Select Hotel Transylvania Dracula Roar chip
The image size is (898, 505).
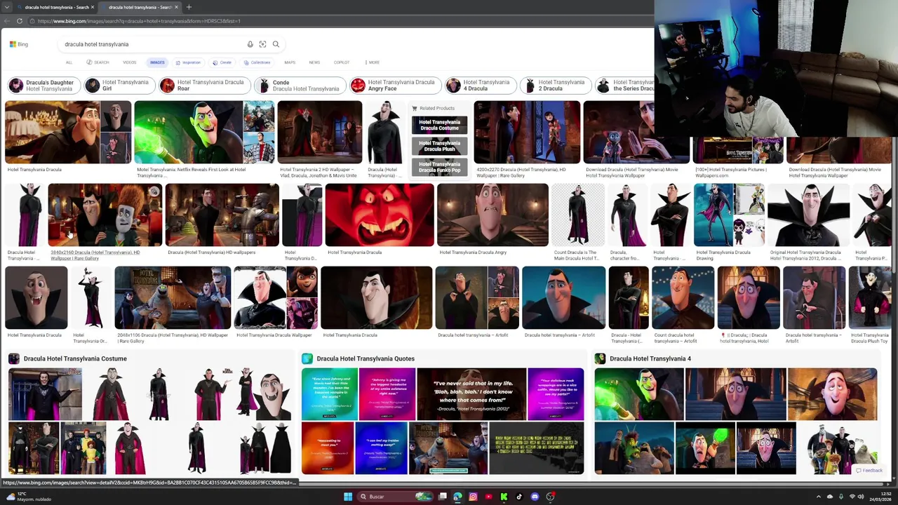pyautogui.click(x=203, y=86)
